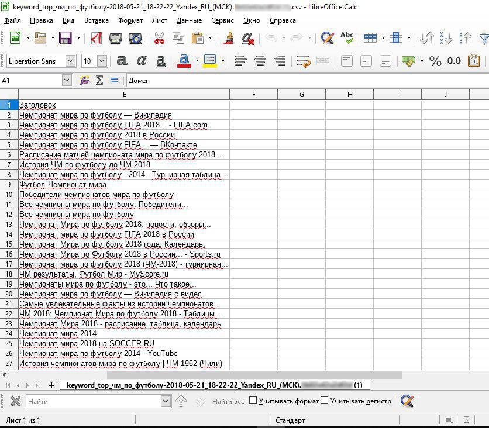The image size is (489, 428).
Task: Open the Save dropdown arrow
Action: click(x=78, y=38)
